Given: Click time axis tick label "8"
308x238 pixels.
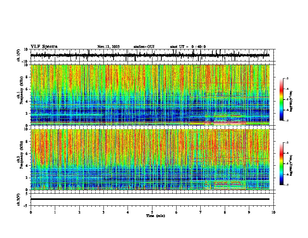Looking at the screenshot, I should (x=225, y=212).
